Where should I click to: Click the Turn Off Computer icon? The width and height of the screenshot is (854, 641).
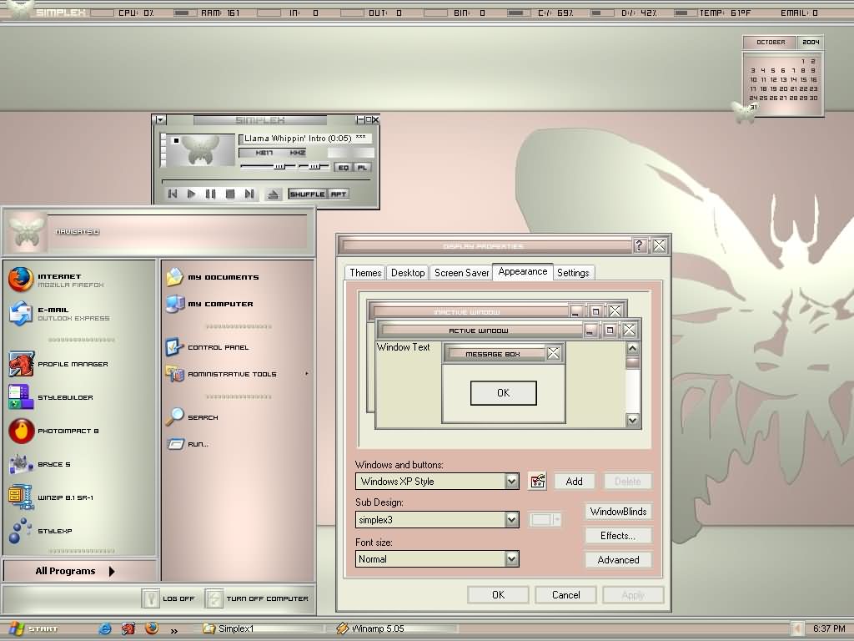(x=214, y=598)
